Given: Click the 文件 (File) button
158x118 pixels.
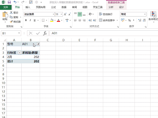Looking at the screenshot, I should (x=6, y=7).
